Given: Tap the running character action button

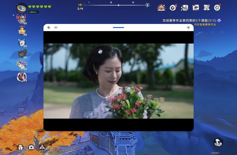Looking at the screenshot, I should pos(219,142).
